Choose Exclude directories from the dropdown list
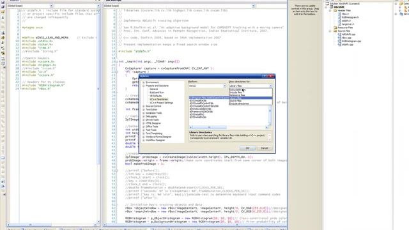The height and width of the screenshot is (230, 409). [x=251, y=103]
